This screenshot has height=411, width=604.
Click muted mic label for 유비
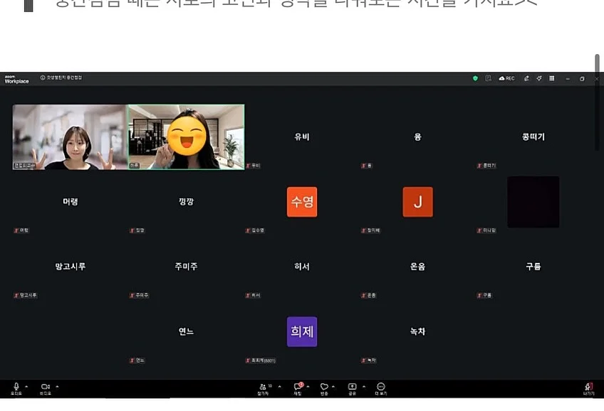click(253, 166)
